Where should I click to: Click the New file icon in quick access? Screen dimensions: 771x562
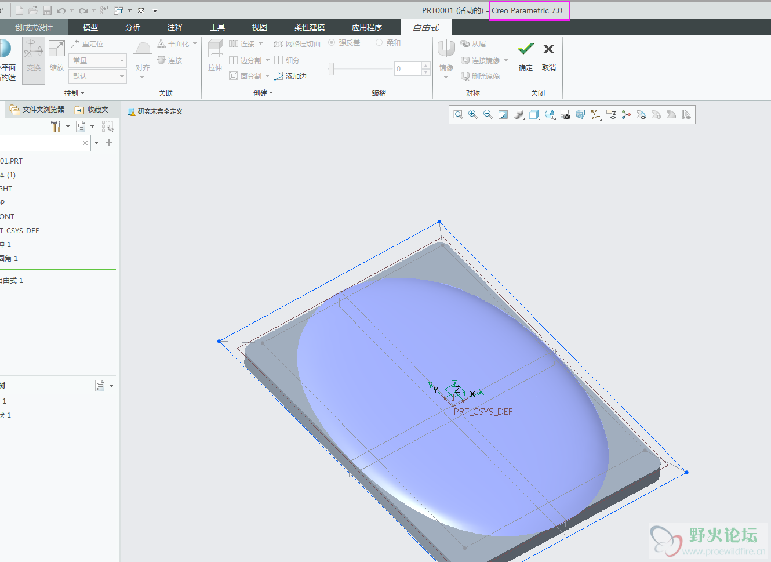(19, 10)
